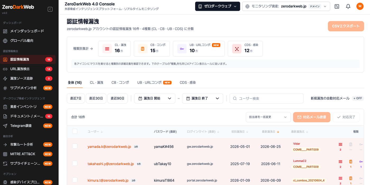370x185 pixels.
Task: Open グローバル動向 in sidebar
Action: (x=28, y=41)
